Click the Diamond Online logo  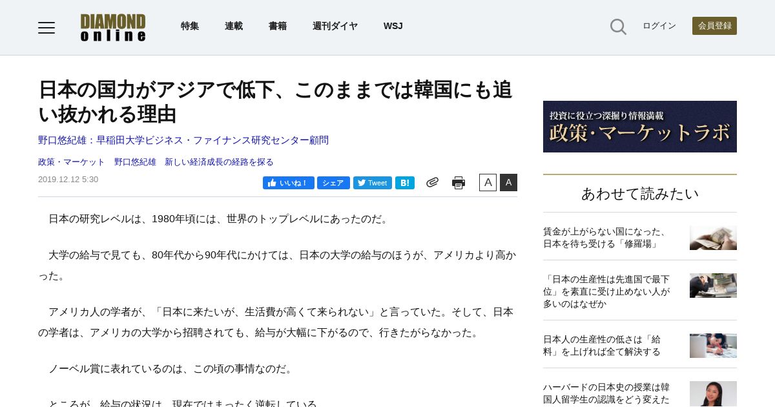click(113, 27)
